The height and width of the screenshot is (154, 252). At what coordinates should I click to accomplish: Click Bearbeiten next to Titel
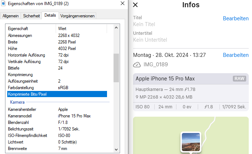click(236, 18)
